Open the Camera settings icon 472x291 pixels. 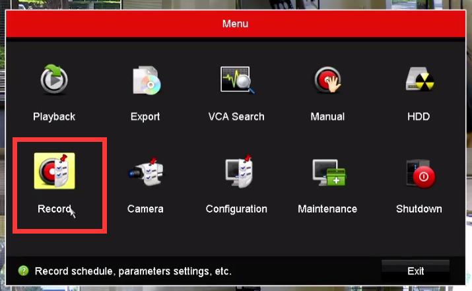(x=145, y=173)
